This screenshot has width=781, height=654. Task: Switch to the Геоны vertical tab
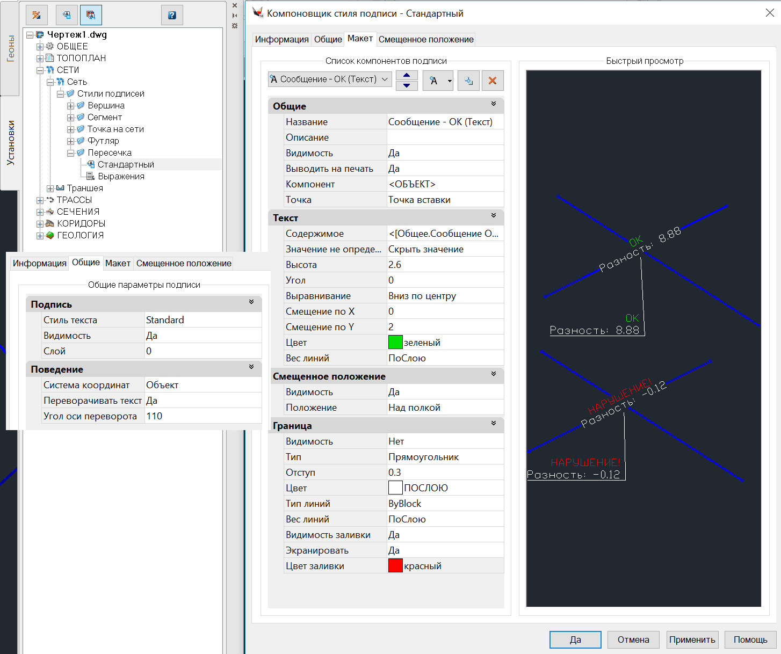click(x=11, y=48)
